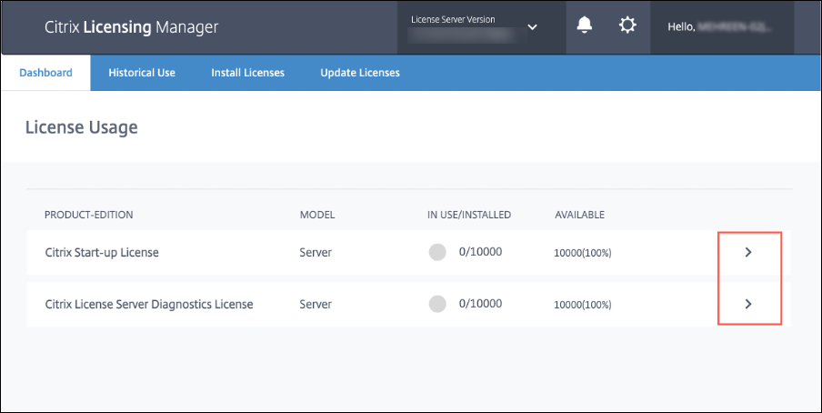This screenshot has height=413, width=822.
Task: Open the settings gear icon
Action: (627, 26)
